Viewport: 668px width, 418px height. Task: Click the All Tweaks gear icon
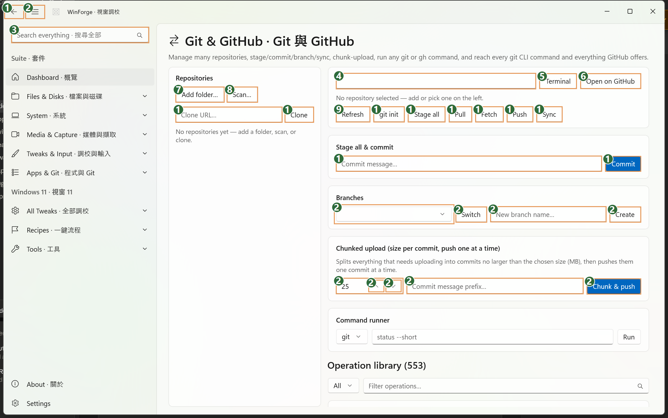pyautogui.click(x=15, y=211)
